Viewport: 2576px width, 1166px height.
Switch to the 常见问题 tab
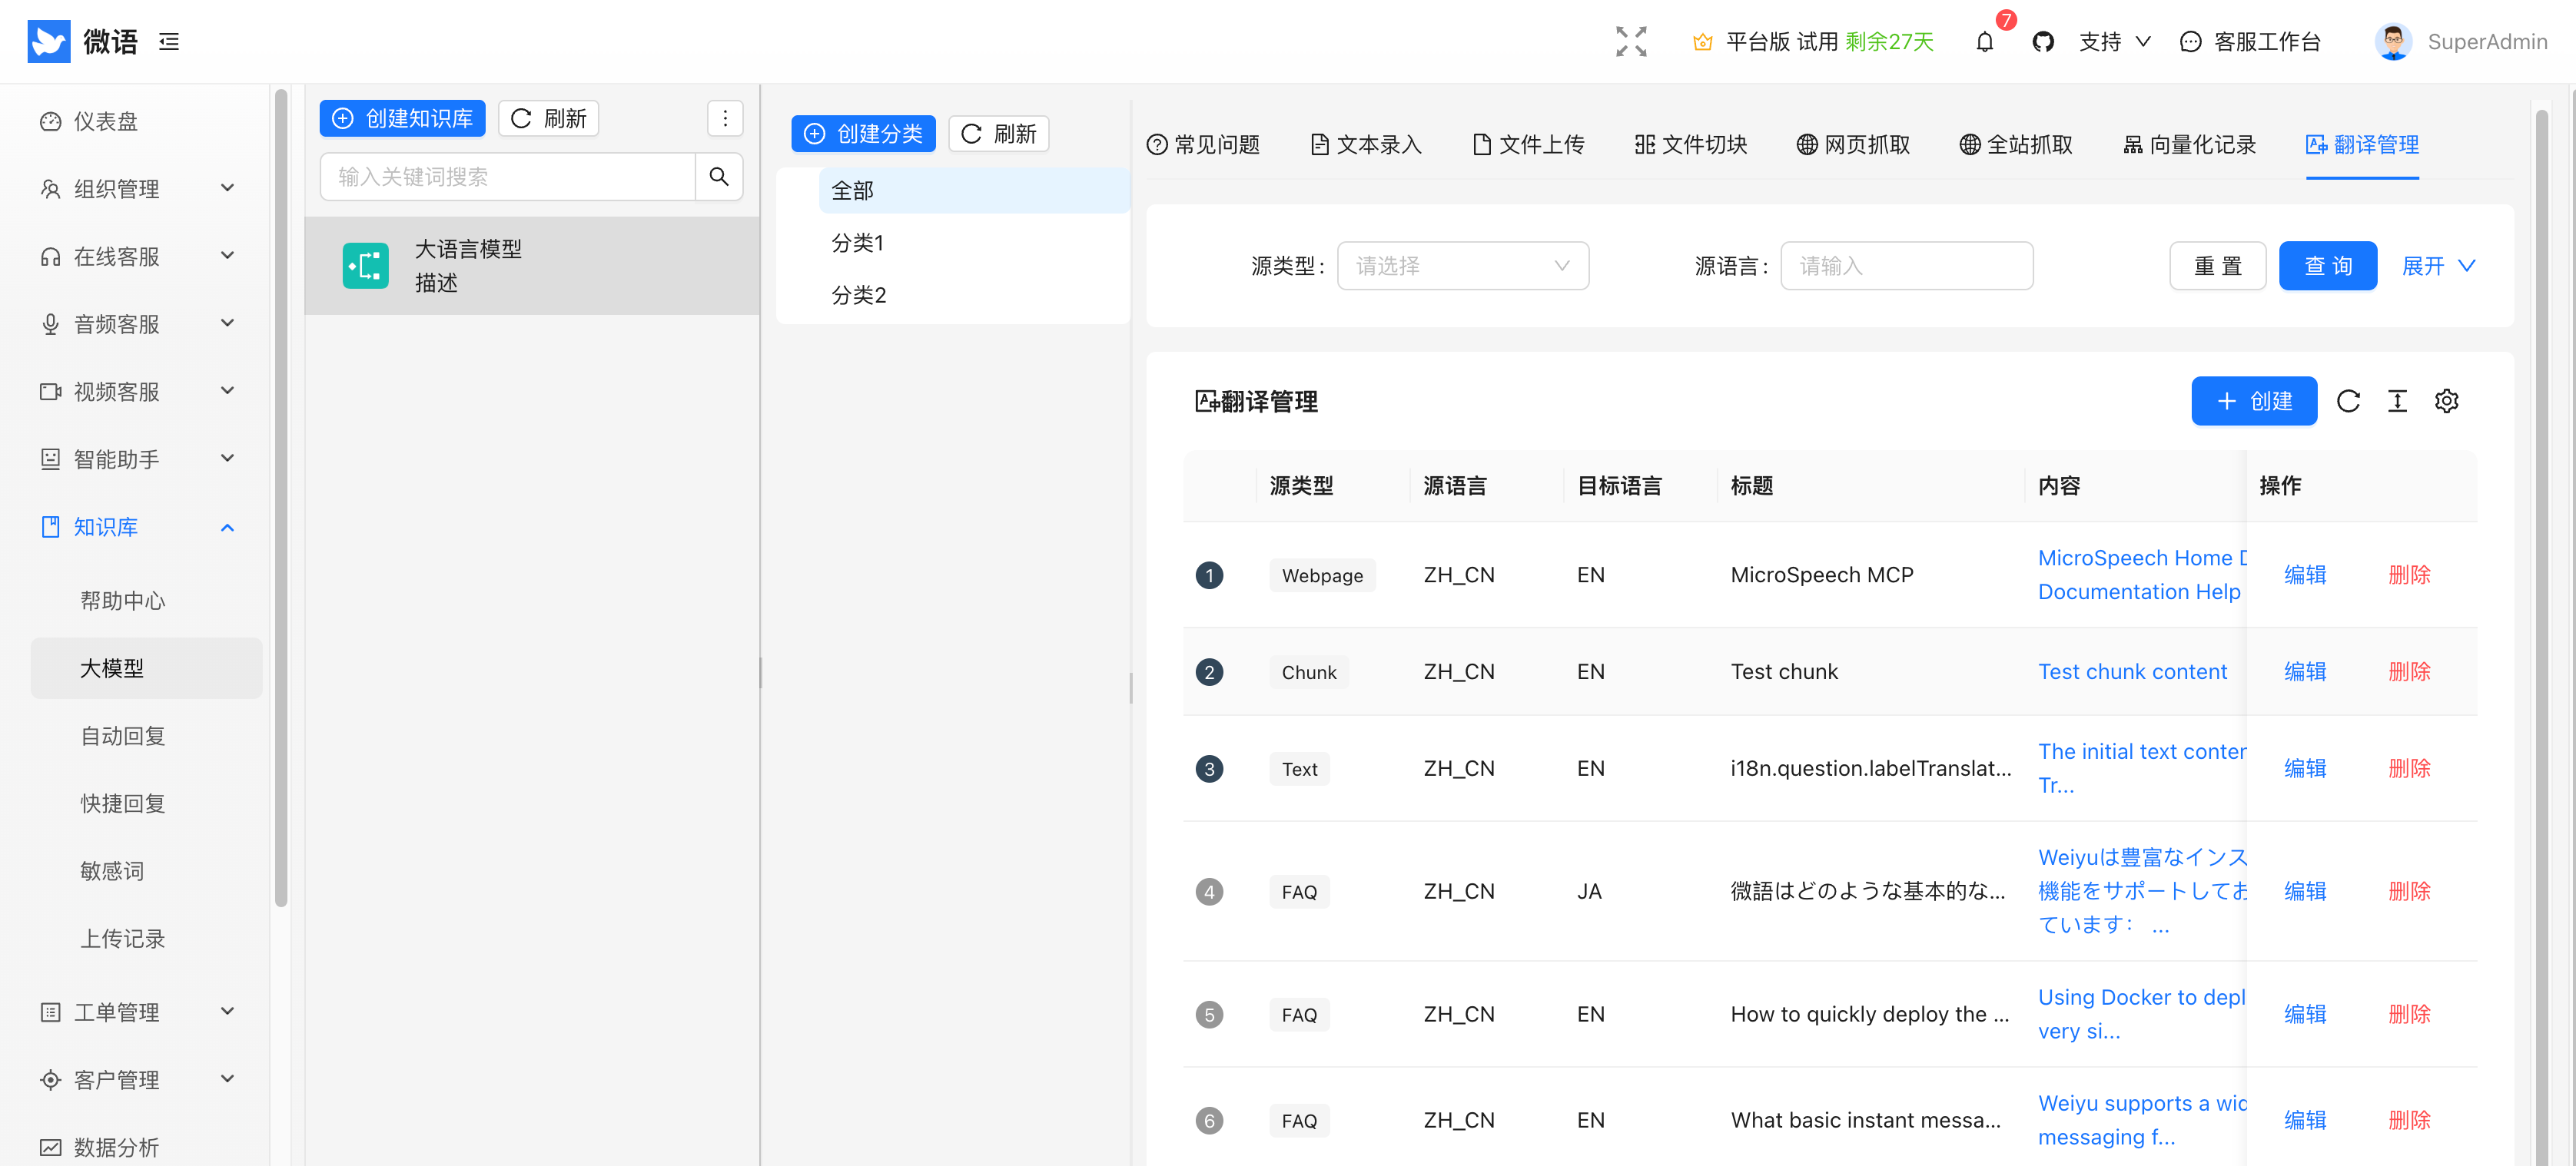pos(1203,145)
